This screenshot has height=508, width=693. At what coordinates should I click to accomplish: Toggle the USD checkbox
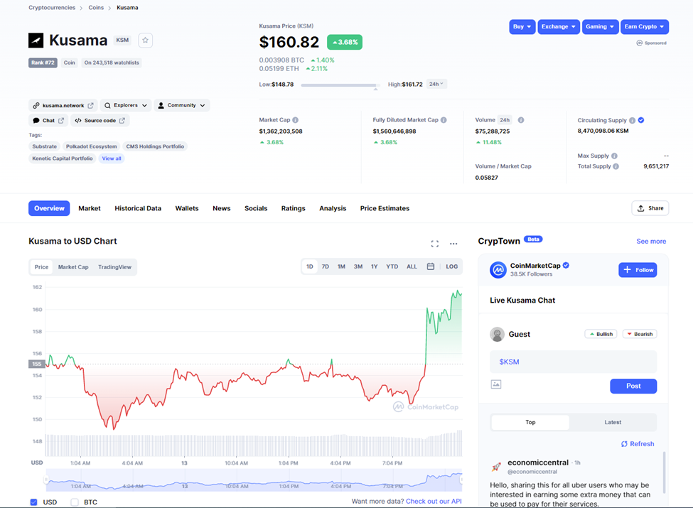33,502
